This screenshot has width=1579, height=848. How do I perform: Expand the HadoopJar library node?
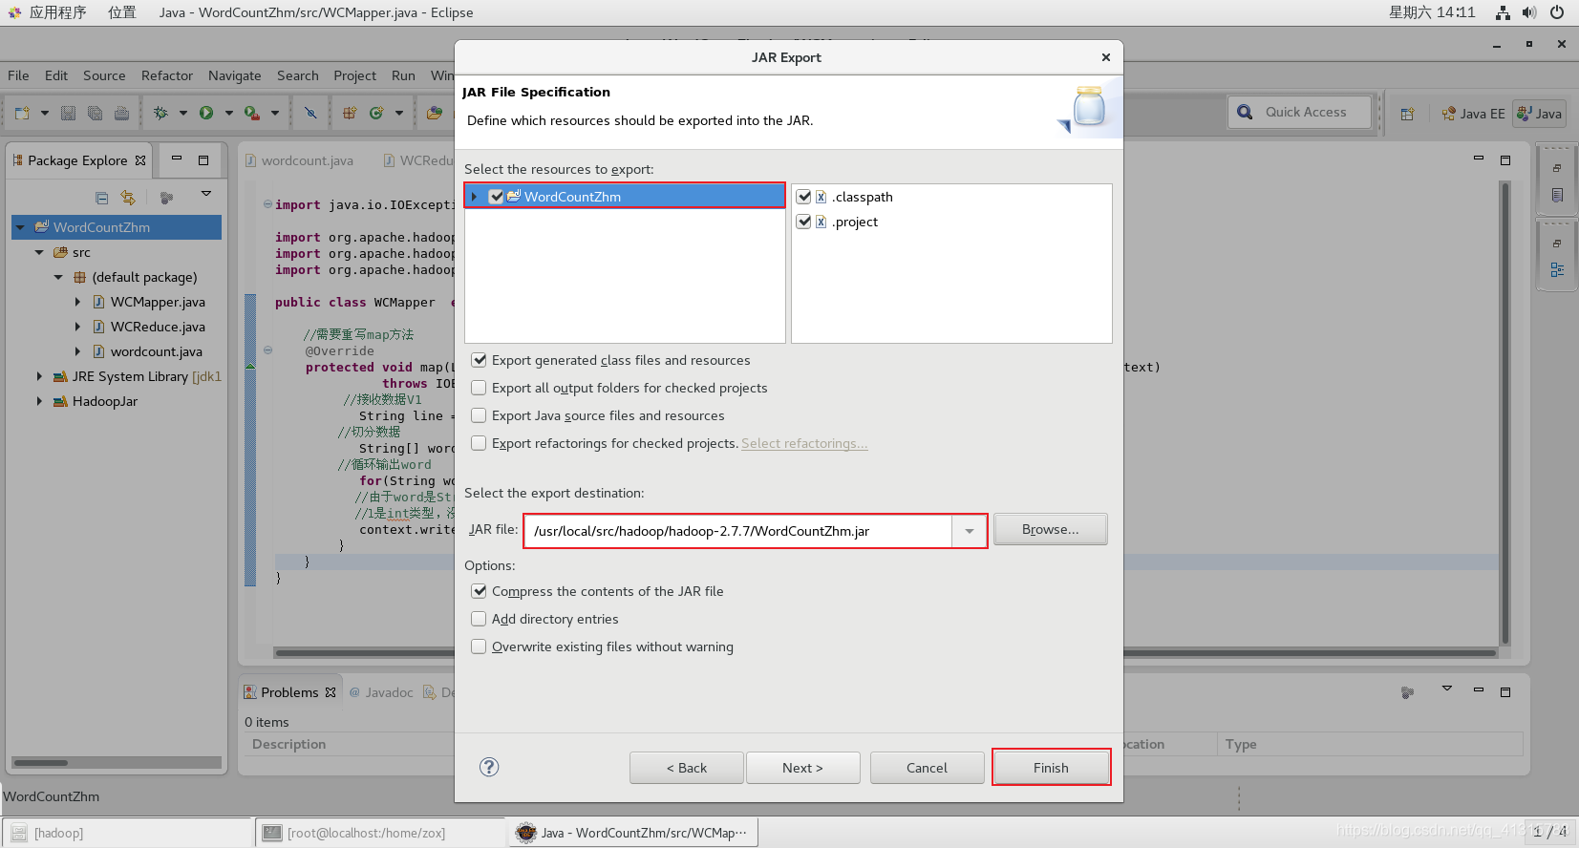click(x=39, y=401)
